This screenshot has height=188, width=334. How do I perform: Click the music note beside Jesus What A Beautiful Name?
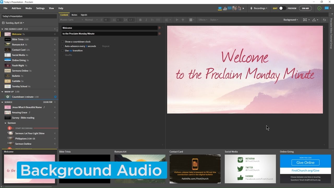pos(44,107)
